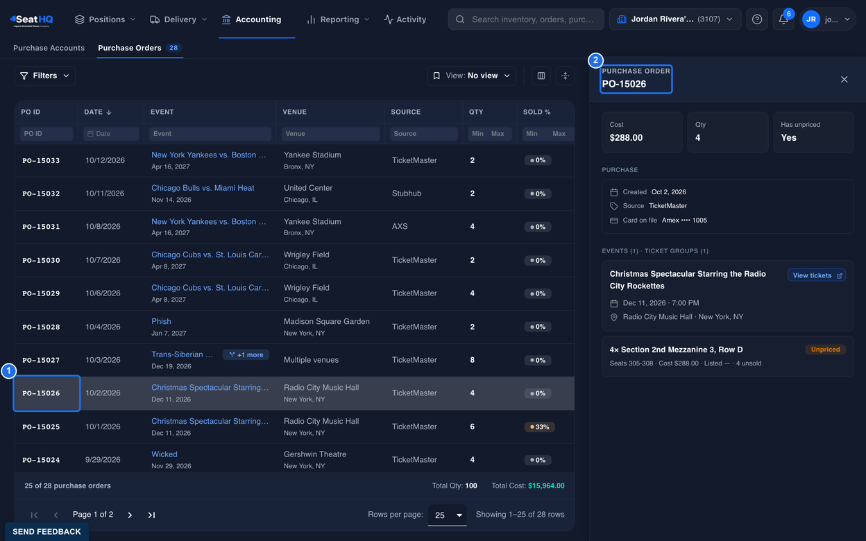Click the Send Feedback button

(x=46, y=531)
